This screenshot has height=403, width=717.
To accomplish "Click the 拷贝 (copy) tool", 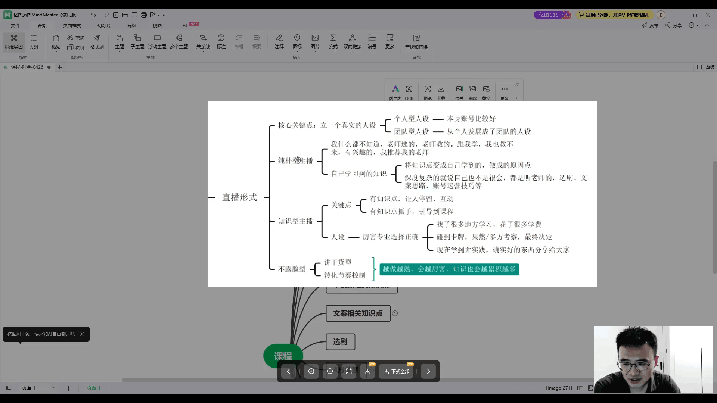I will pyautogui.click(x=76, y=47).
